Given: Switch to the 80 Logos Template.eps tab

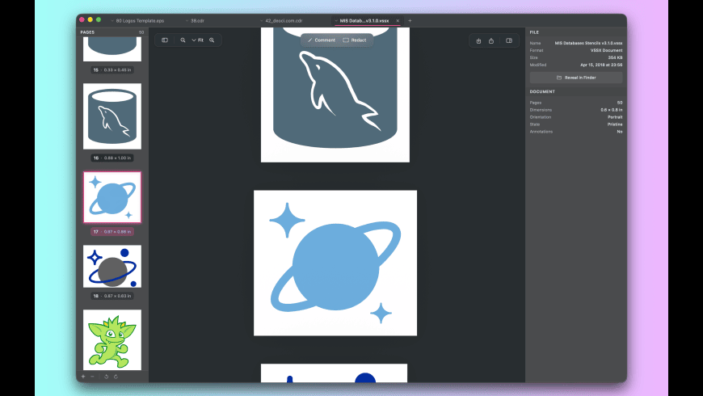Looking at the screenshot, I should pos(140,21).
